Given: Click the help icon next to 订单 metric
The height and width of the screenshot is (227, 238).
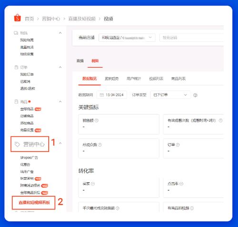Looking at the screenshot, I should [178, 145].
